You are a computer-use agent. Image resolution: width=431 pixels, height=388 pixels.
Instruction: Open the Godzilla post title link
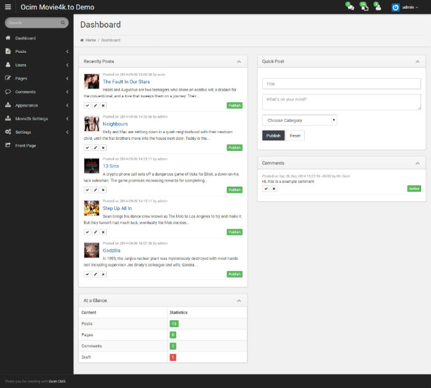point(111,251)
